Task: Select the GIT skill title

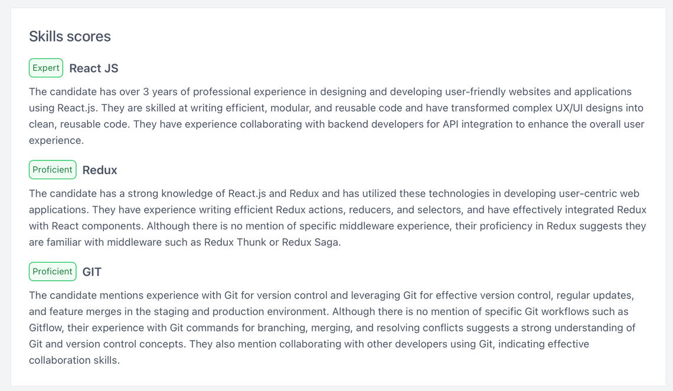Action: click(92, 272)
